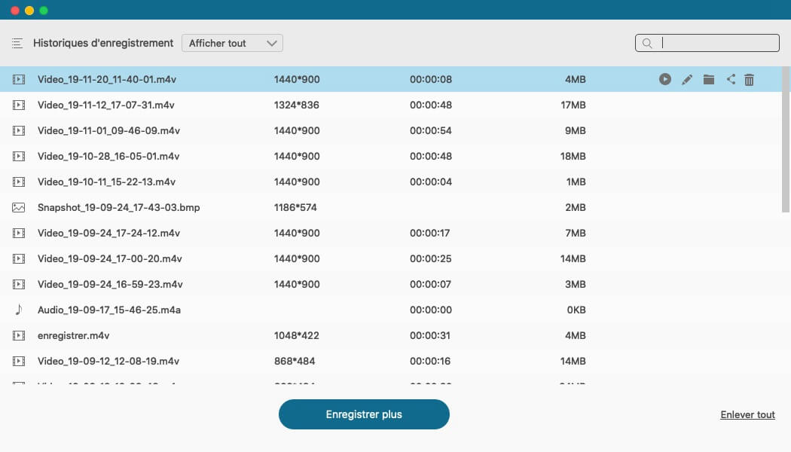Click size 17MB

point(573,105)
